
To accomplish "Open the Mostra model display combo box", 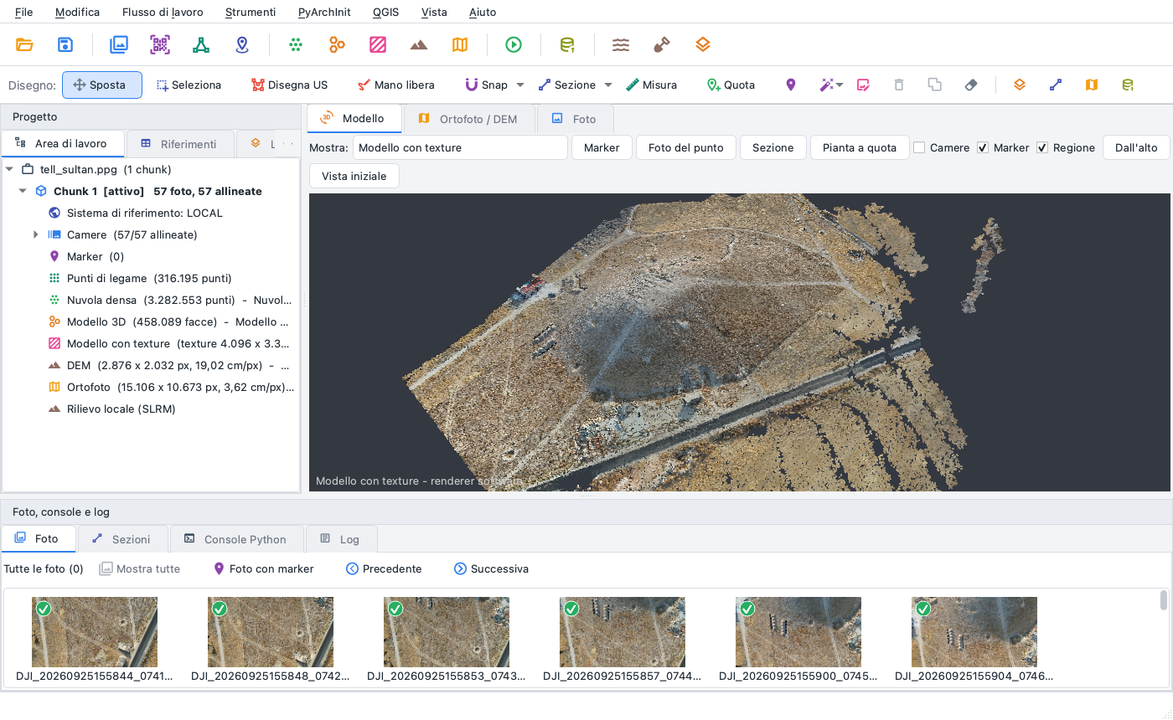I will 460,147.
